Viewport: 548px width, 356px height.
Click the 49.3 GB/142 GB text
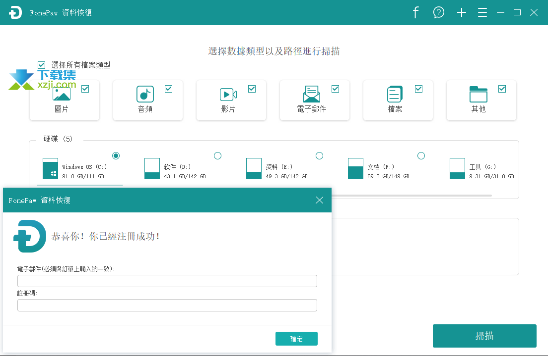[x=286, y=176]
